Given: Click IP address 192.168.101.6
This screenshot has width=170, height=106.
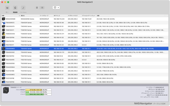Looking at the screenshot, I should (x=58, y=56).
